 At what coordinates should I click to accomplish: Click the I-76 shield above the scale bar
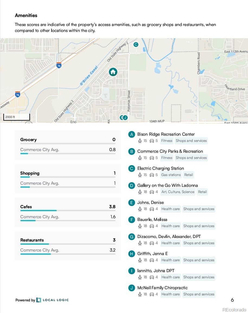pyautogui.click(x=18, y=94)
